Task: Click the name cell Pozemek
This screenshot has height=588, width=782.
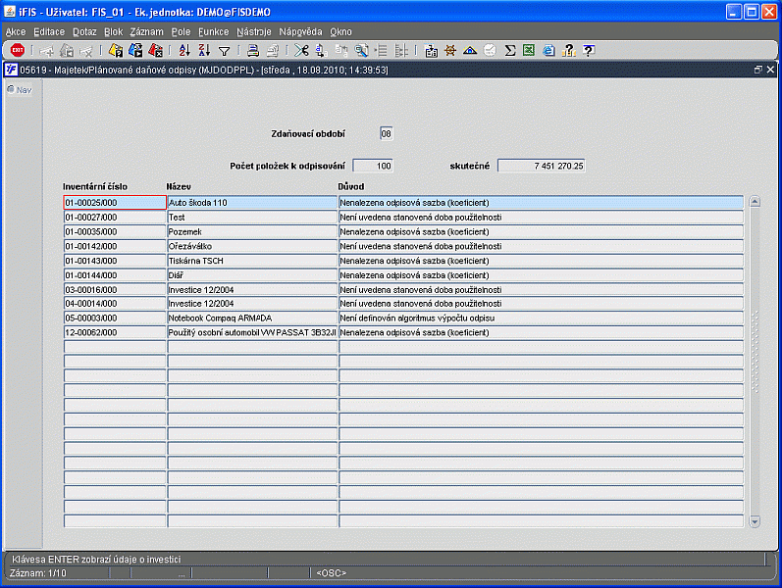Action: [x=252, y=231]
